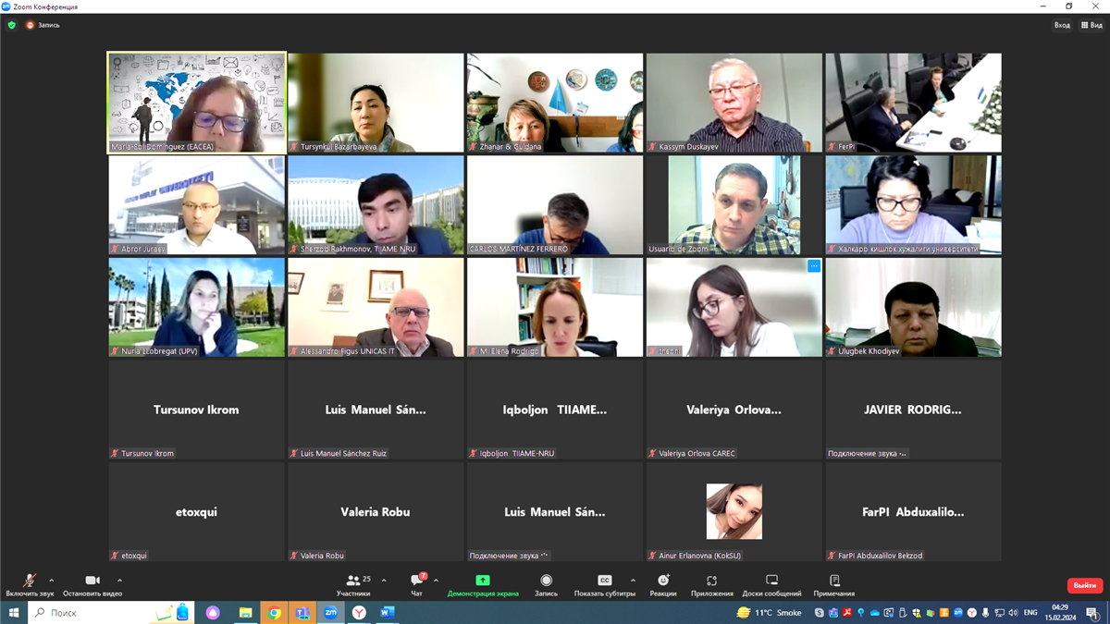1110x624 pixels.
Task: Click the red Выйти leave button
Action: point(1085,585)
